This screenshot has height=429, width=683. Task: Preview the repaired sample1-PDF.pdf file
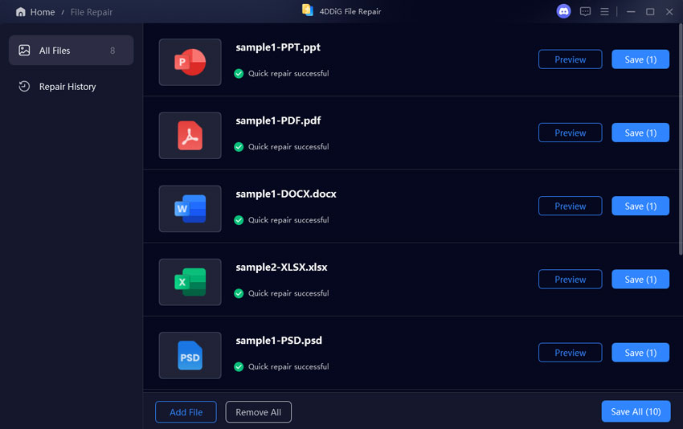click(571, 133)
